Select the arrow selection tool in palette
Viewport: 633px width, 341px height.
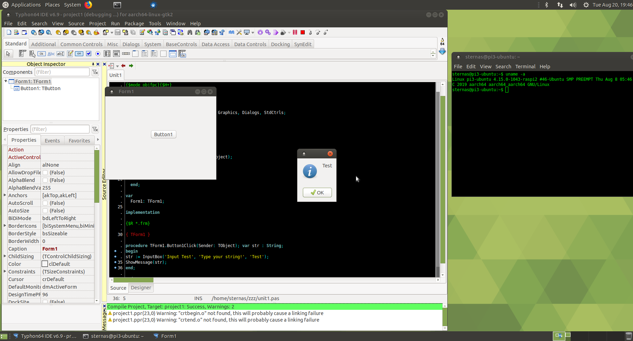pyautogui.click(x=8, y=54)
